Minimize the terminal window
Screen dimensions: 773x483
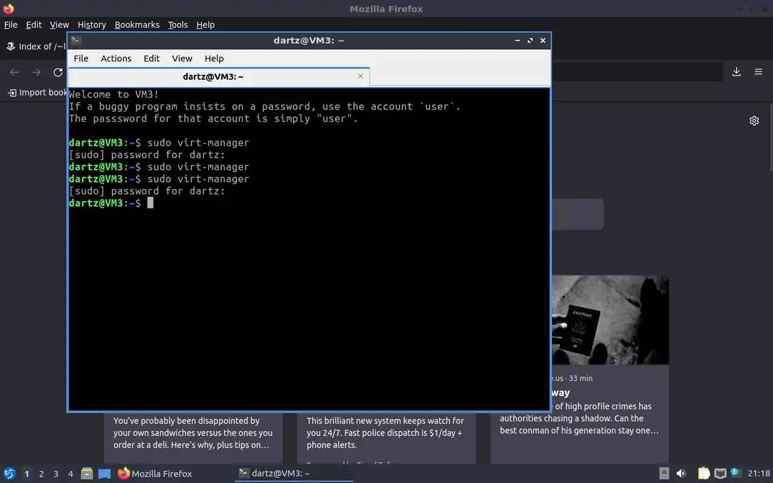coord(517,40)
